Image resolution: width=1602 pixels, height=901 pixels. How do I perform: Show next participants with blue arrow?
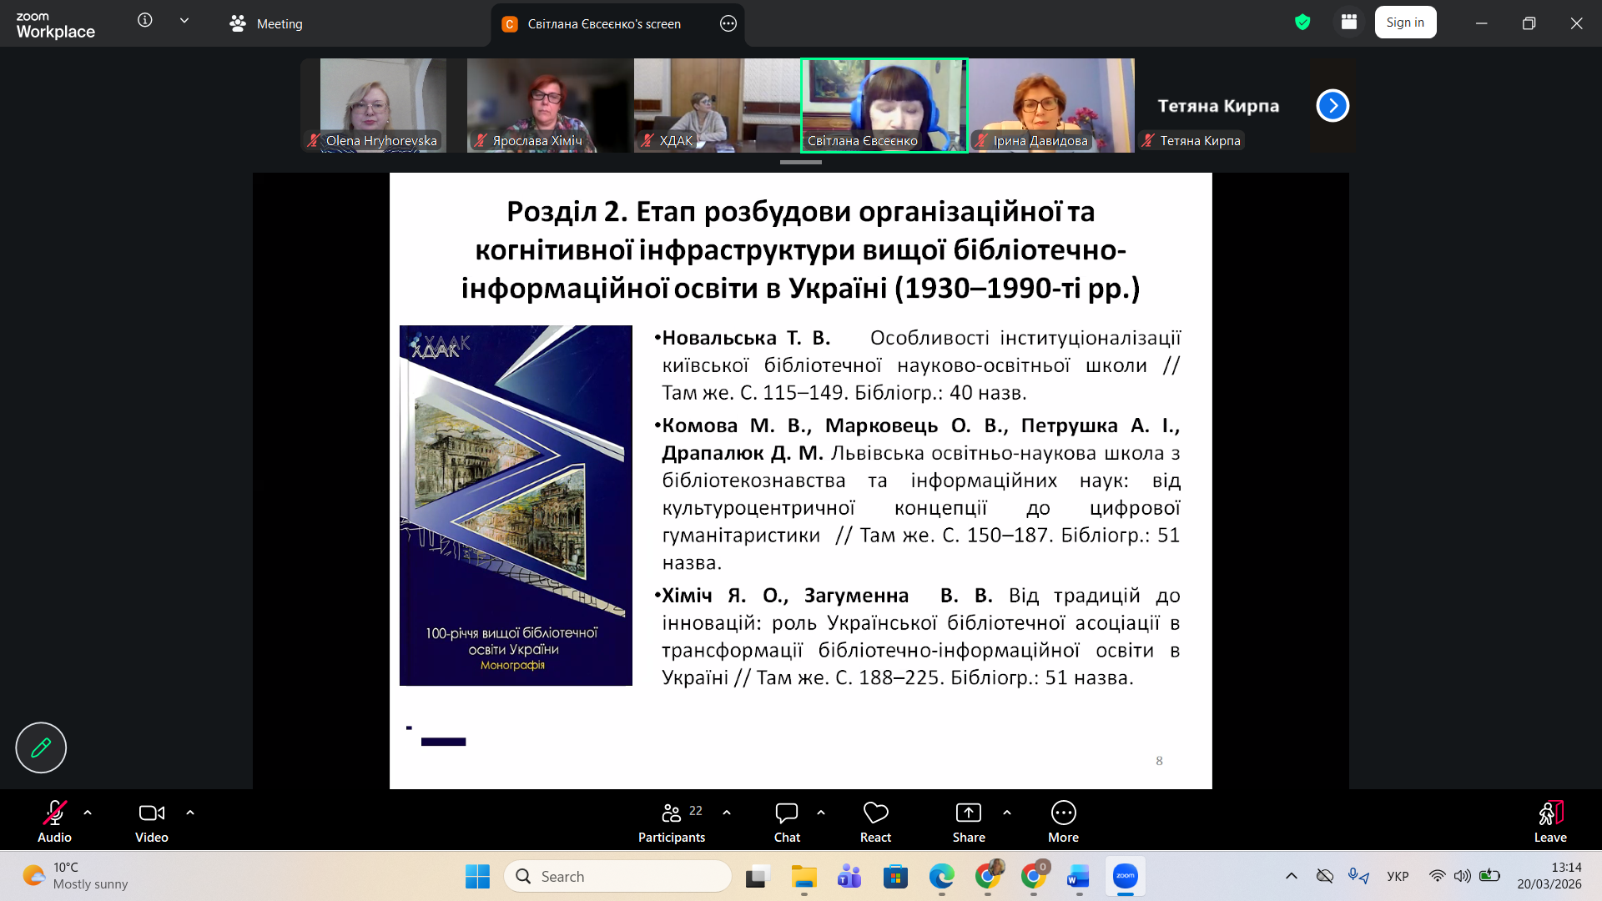pyautogui.click(x=1332, y=105)
